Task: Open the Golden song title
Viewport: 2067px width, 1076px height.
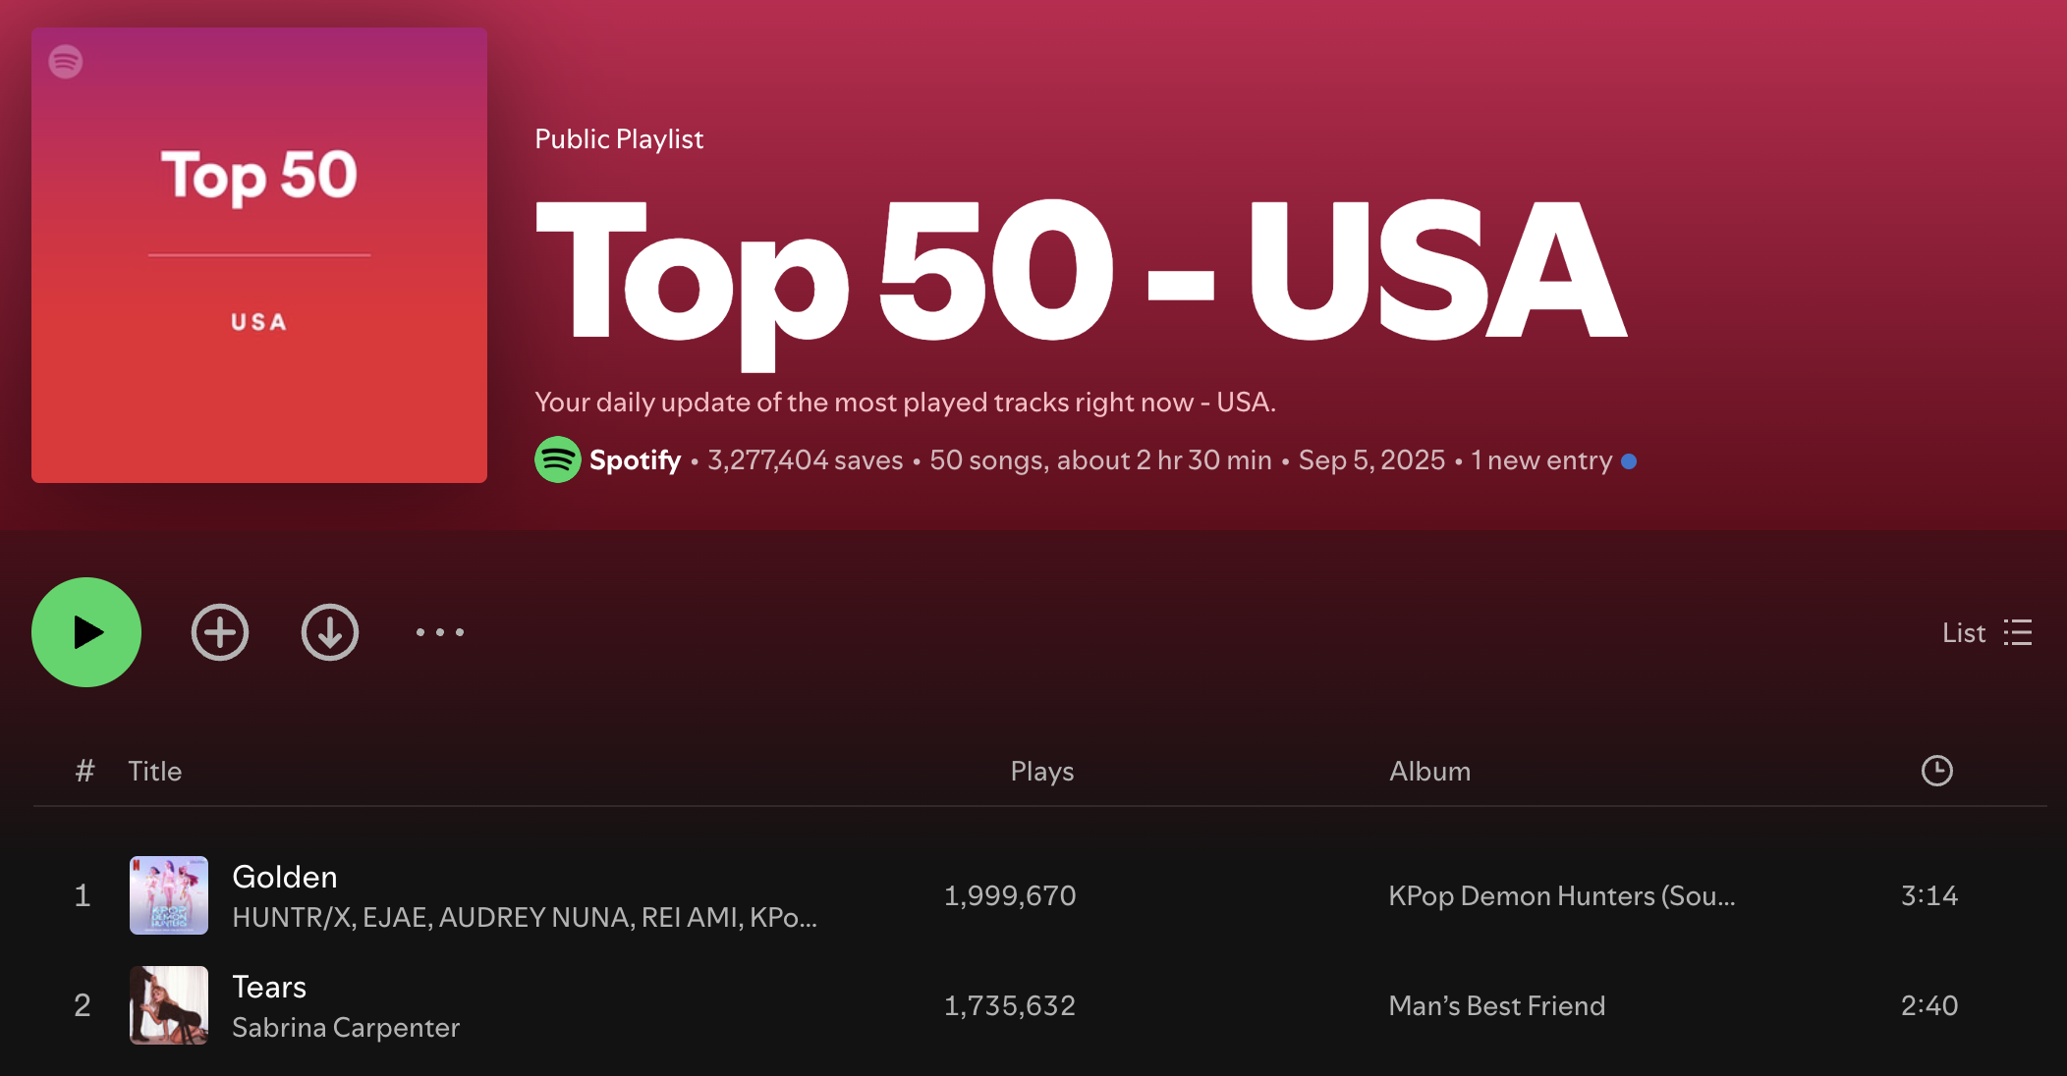Action: pos(285,877)
